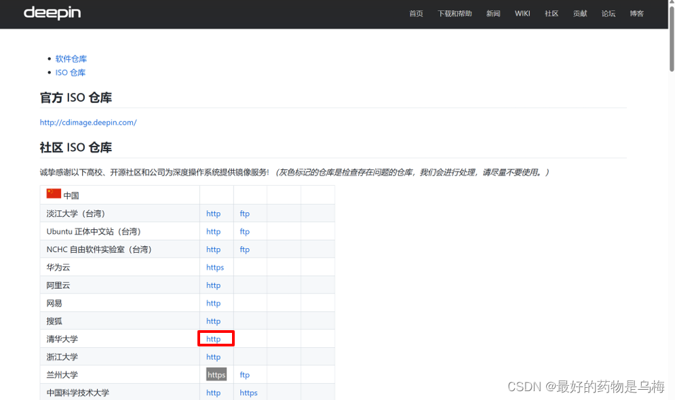Open the 博客 menu item
675x400 pixels.
point(636,13)
